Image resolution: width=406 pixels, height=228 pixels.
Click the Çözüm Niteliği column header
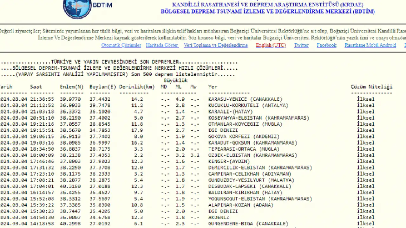[371, 87]
